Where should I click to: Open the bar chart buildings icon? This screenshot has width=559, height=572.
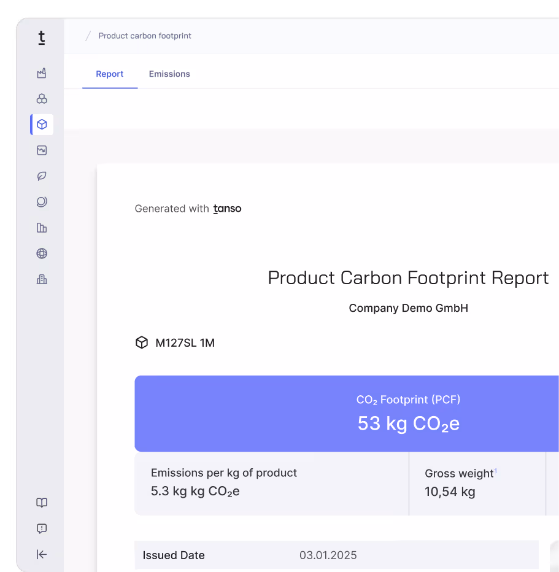click(42, 228)
